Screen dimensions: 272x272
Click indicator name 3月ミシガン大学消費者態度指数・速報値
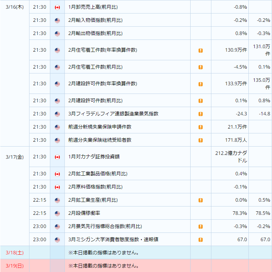click(113, 240)
